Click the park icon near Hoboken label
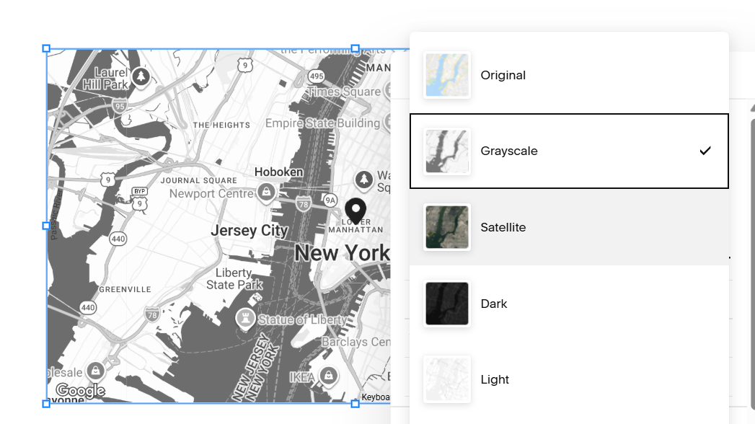Image resolution: width=755 pixels, height=424 pixels. pyautogui.click(x=364, y=180)
